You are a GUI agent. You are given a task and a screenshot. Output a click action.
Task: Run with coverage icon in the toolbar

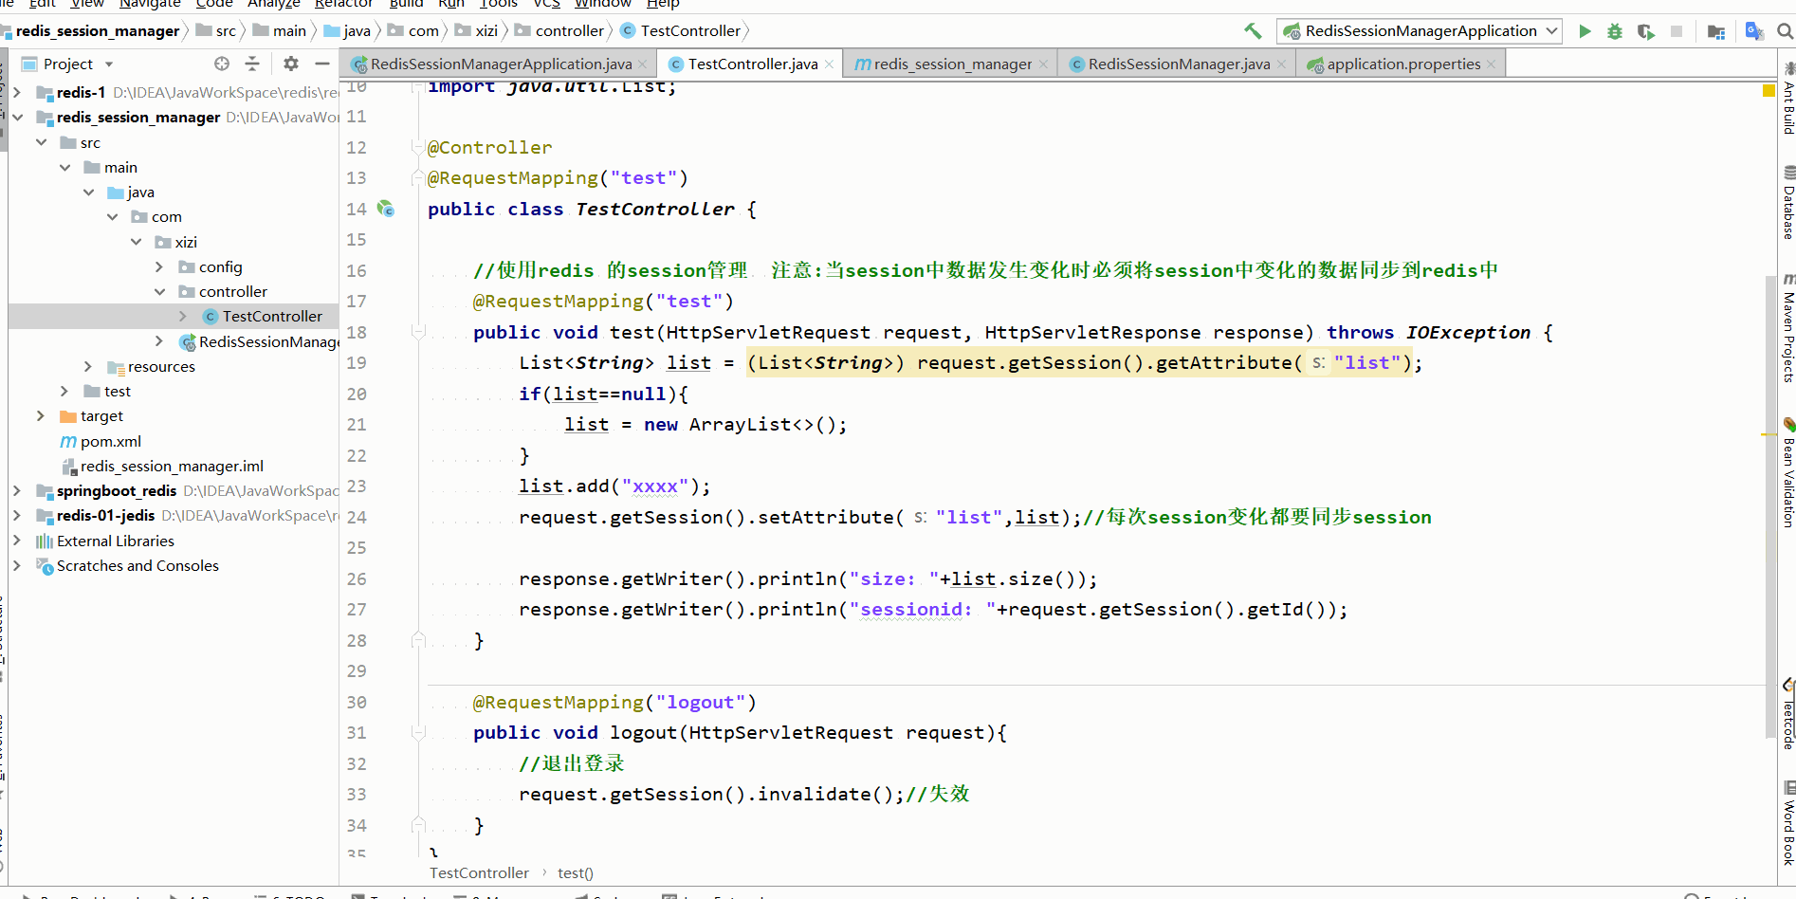[1646, 31]
